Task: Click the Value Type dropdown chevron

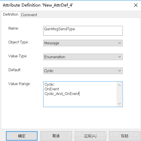Action: tap(120, 57)
